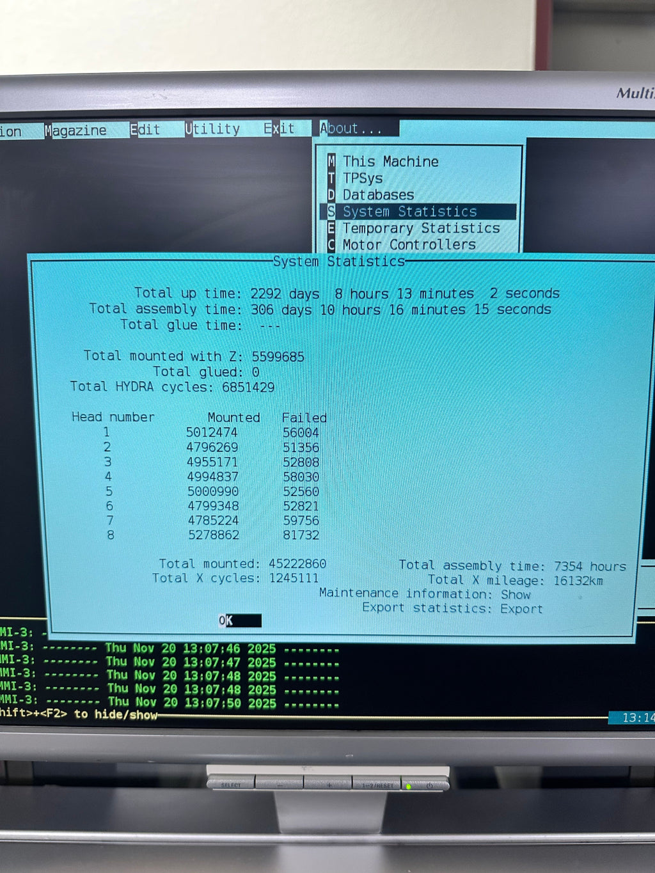Viewport: 655px width, 873px height.
Task: Open the Magazine menu
Action: [75, 130]
